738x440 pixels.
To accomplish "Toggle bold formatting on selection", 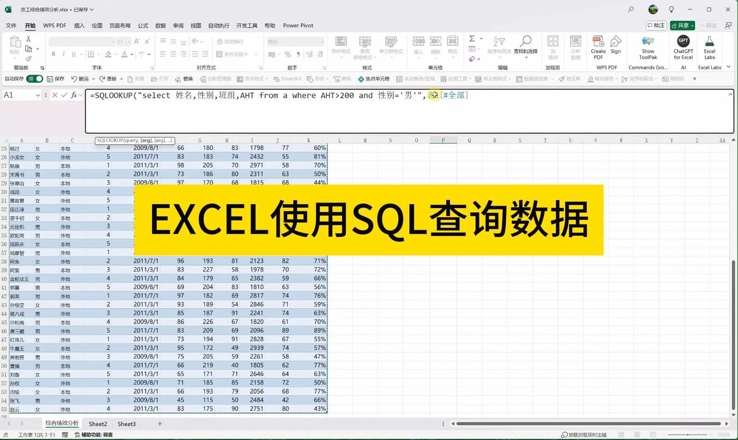I will 53,54.
